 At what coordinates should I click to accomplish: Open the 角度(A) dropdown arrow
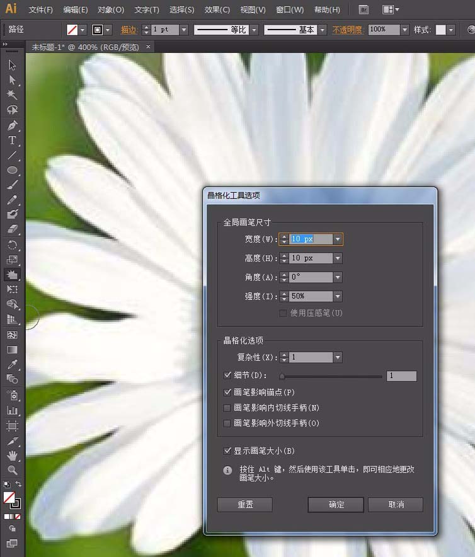click(338, 277)
